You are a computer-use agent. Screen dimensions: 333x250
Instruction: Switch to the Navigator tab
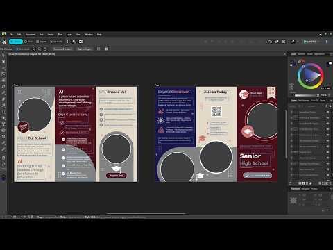click(307, 189)
